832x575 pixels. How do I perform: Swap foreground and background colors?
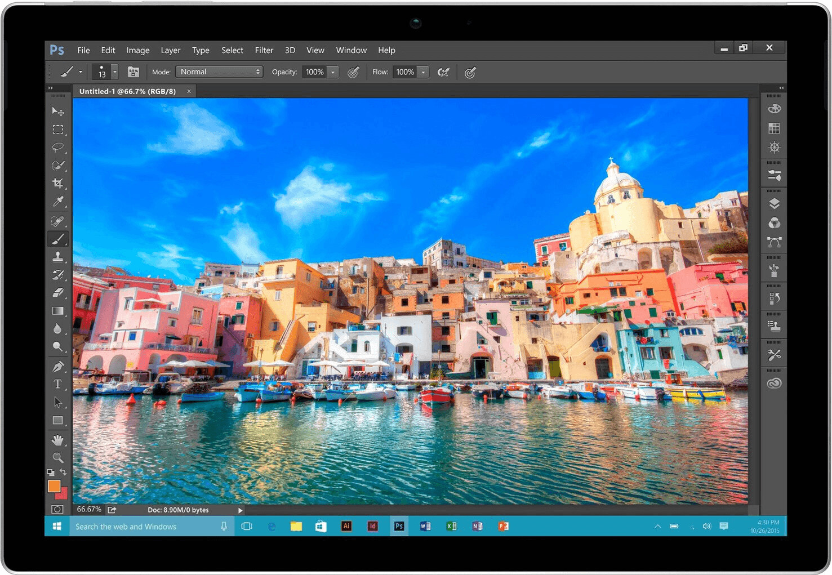tap(64, 472)
